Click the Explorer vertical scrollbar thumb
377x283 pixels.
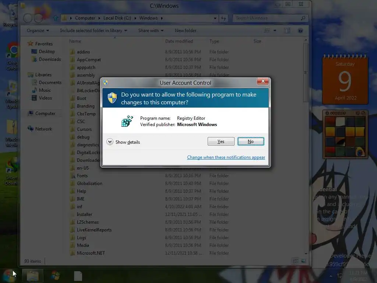point(305,73)
